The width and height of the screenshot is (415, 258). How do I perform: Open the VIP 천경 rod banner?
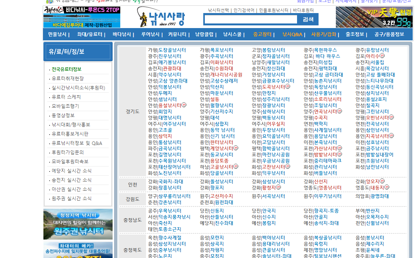(374, 17)
